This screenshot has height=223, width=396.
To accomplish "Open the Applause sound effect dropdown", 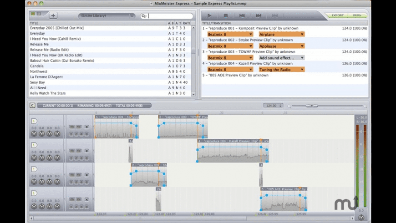I will pos(282,46).
